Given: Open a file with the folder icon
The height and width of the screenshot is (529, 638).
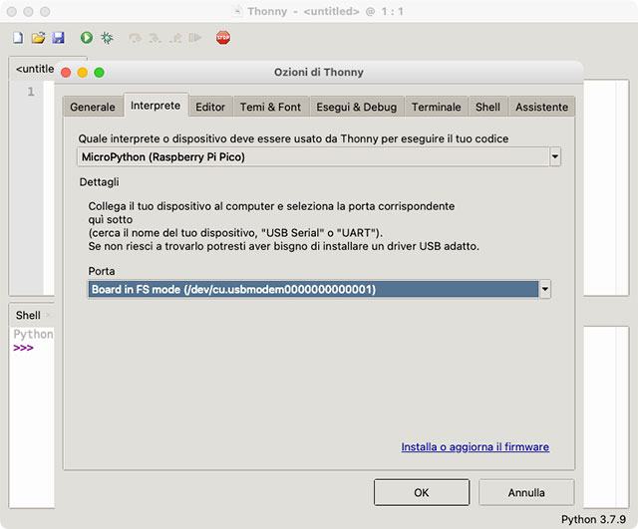Looking at the screenshot, I should (x=38, y=38).
